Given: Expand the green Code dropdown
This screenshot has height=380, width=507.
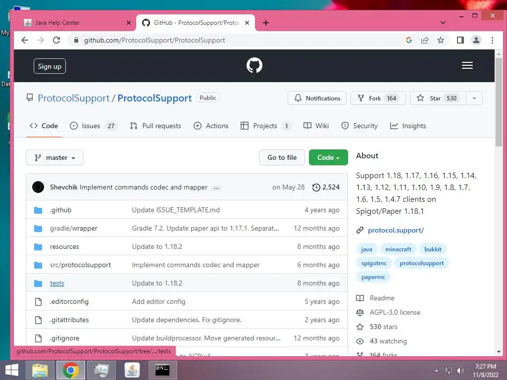Looking at the screenshot, I should click(x=328, y=157).
